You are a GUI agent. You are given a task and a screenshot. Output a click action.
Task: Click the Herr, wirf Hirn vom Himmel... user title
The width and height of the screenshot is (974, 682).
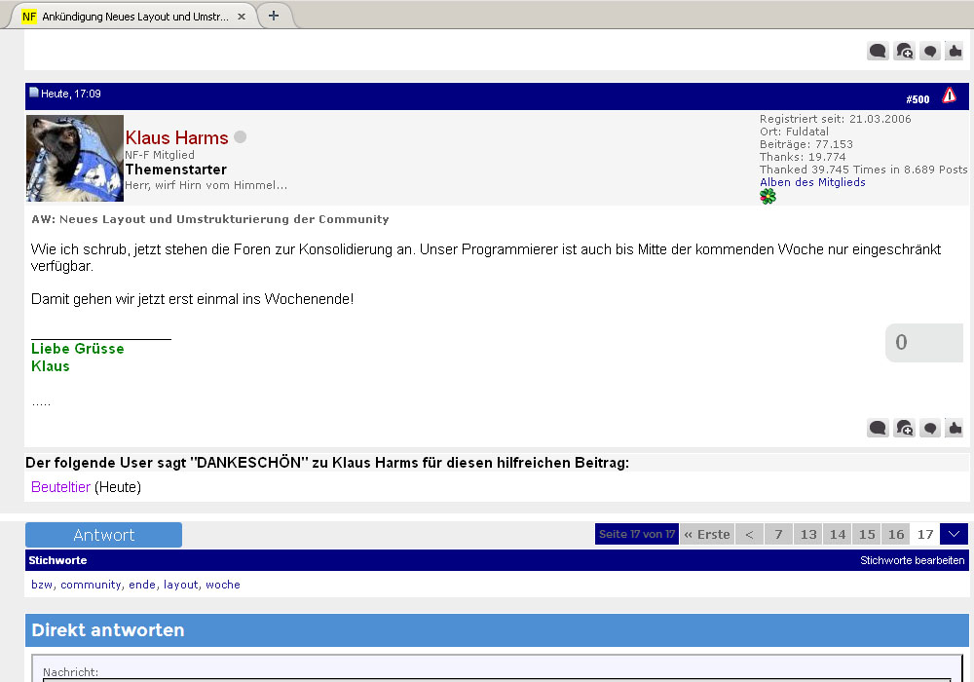206,185
